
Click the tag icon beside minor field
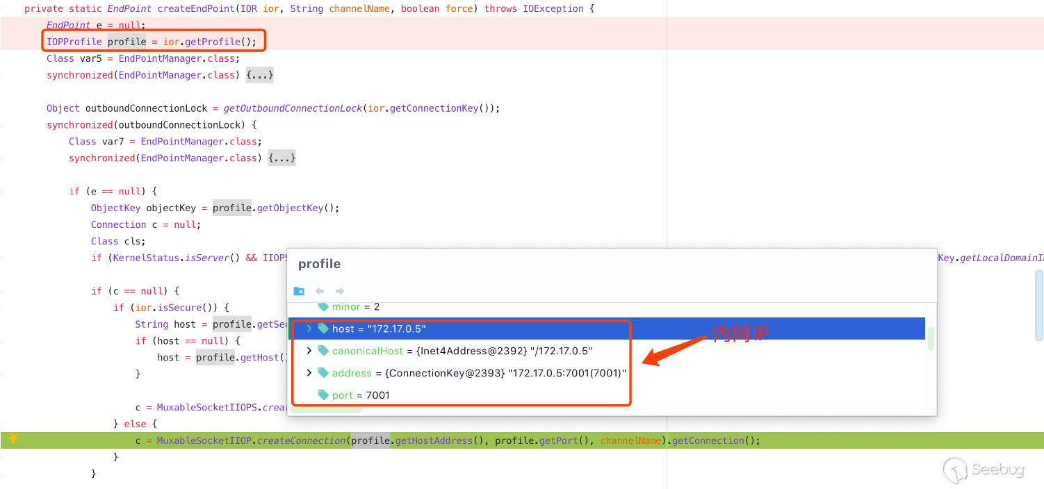[x=323, y=306]
